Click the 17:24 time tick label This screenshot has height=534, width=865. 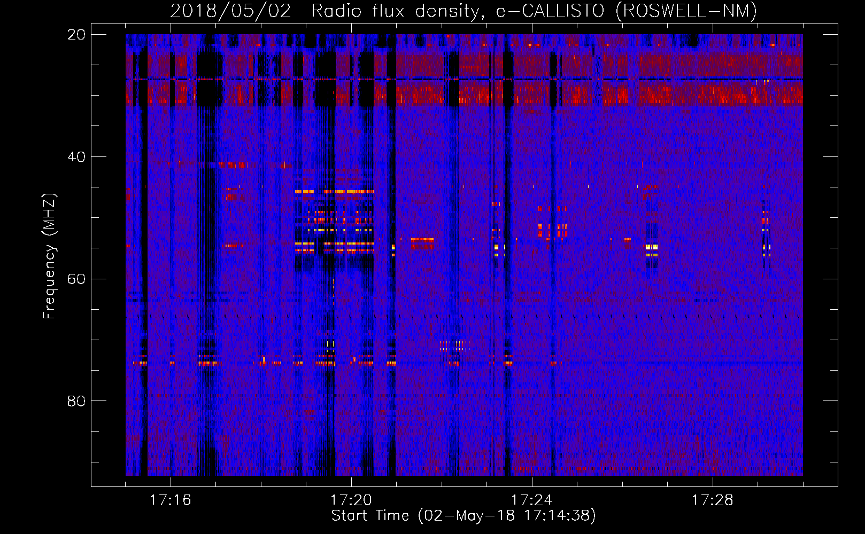[x=532, y=500]
